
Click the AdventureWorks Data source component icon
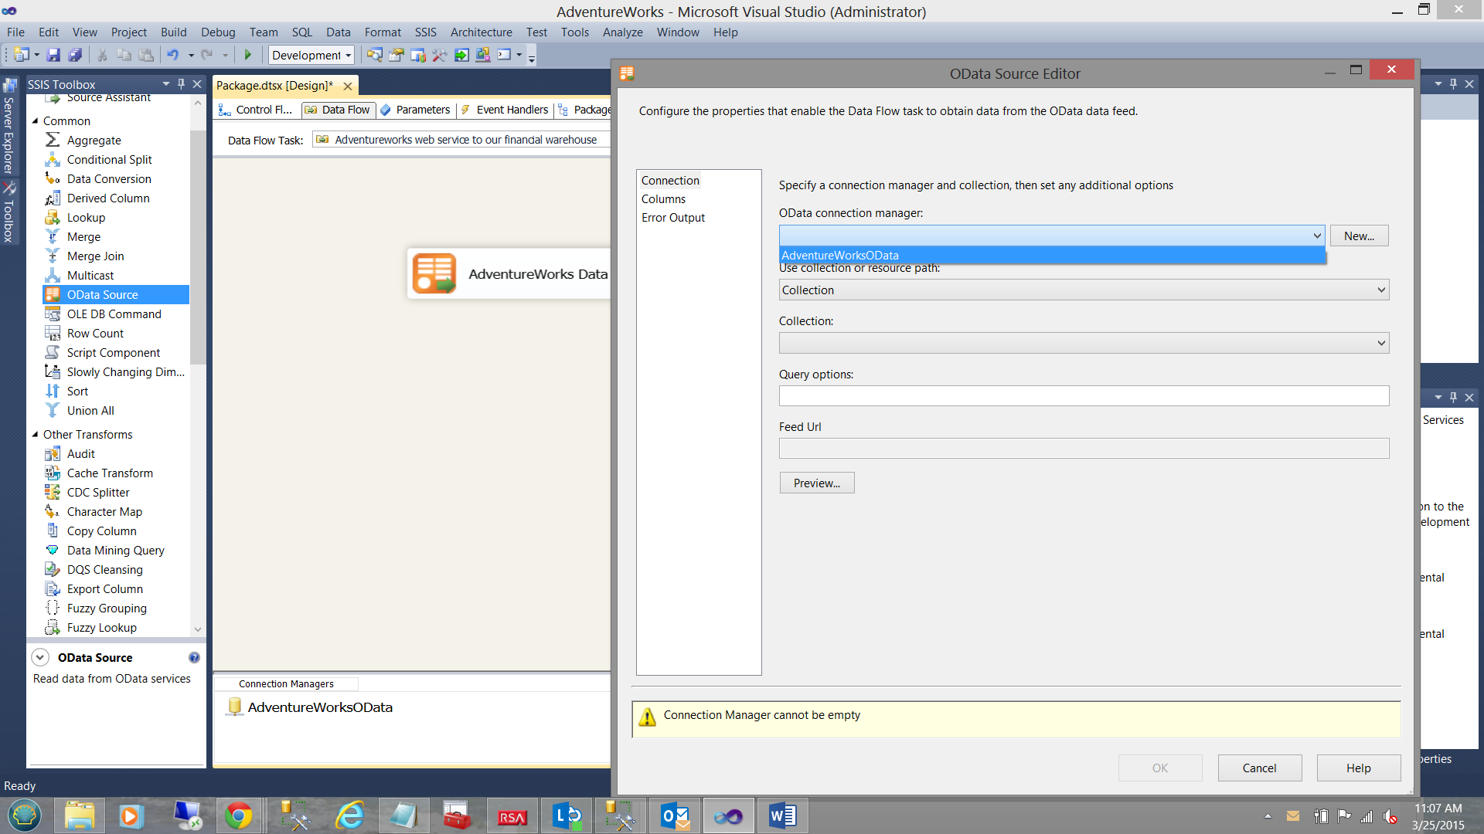[x=434, y=273]
